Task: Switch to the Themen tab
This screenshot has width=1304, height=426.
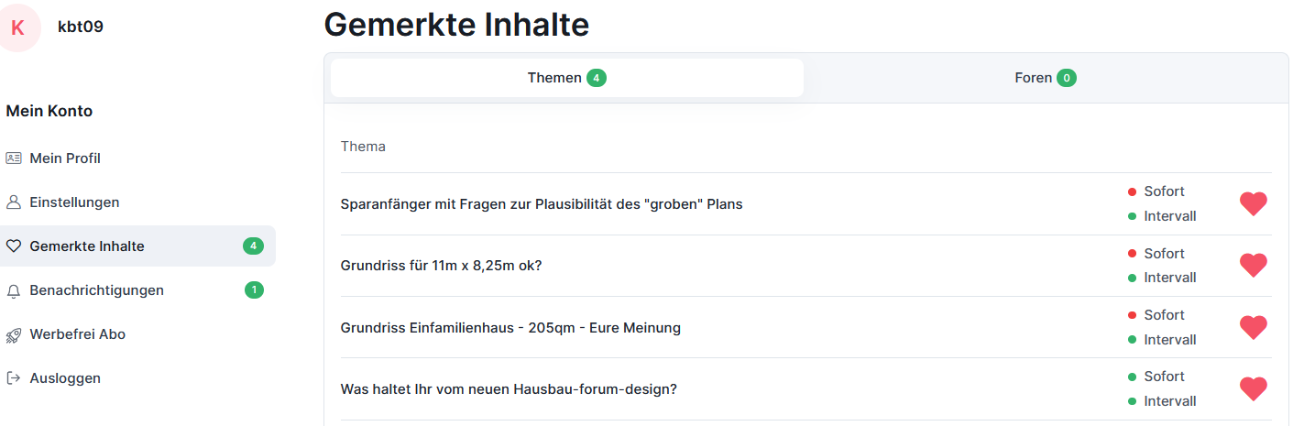Action: click(x=566, y=78)
